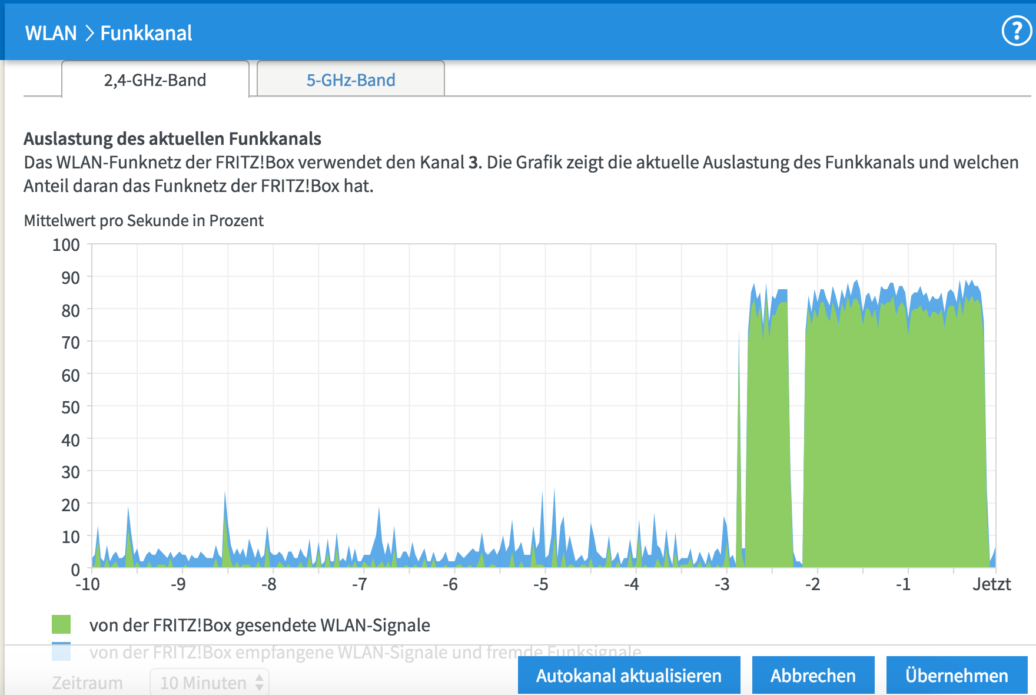Click the Übernehmen button
Image resolution: width=1036 pixels, height=695 pixels.
957,676
